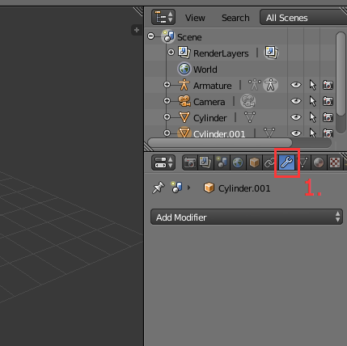
Task: Switch to the World properties tab
Action: [x=238, y=162]
